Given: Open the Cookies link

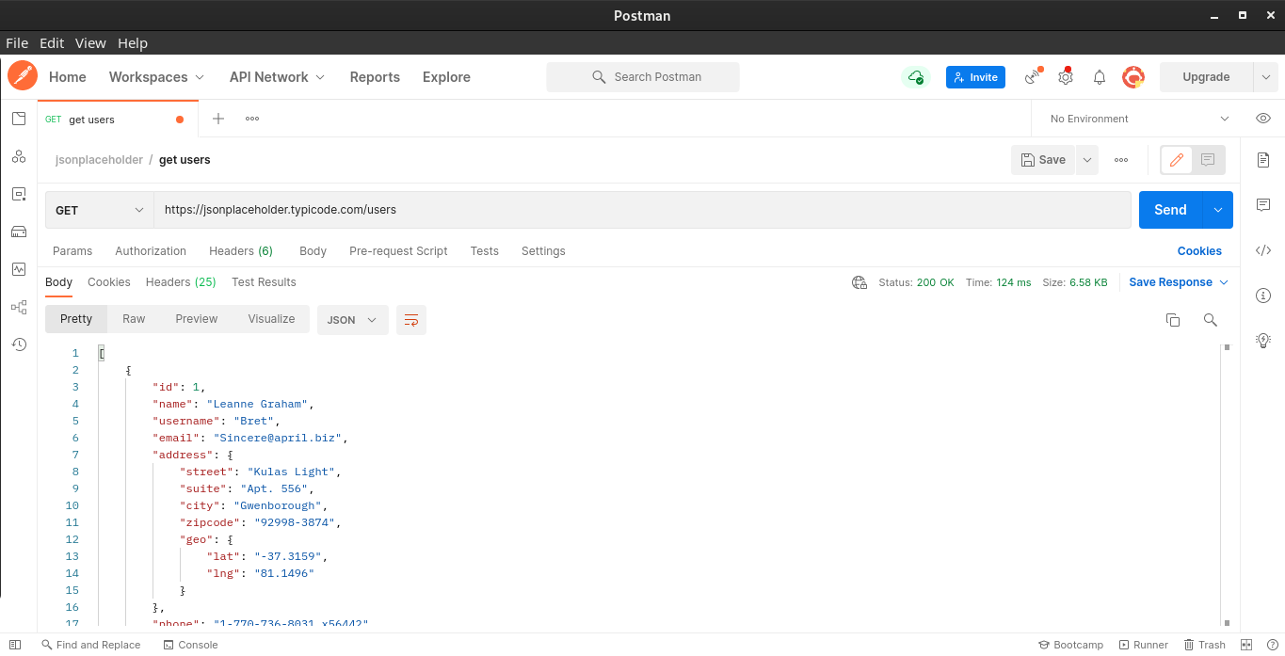Looking at the screenshot, I should click(x=1199, y=251).
